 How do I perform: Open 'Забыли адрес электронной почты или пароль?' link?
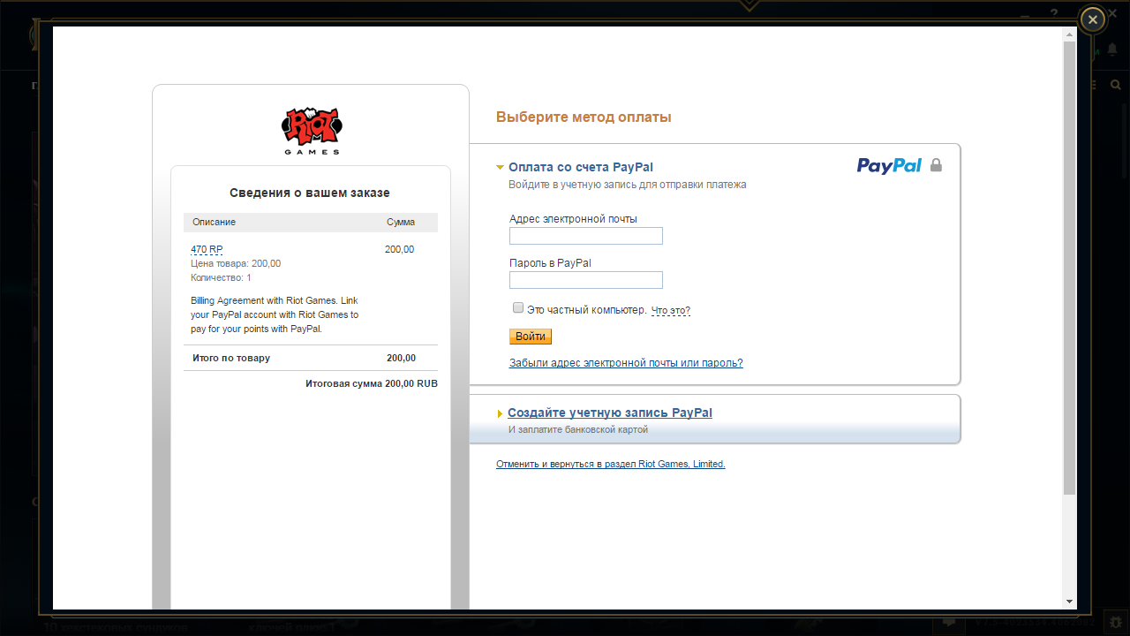click(626, 363)
